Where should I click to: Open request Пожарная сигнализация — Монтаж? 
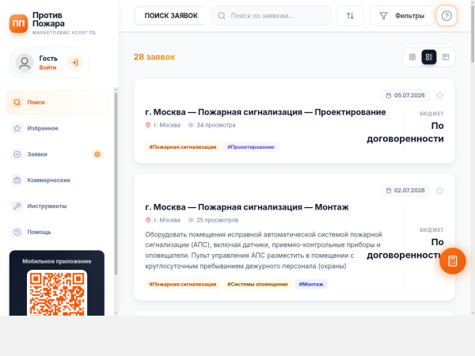(x=247, y=207)
